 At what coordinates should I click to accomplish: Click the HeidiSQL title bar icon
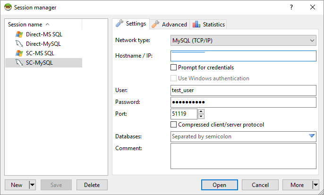point(8,7)
